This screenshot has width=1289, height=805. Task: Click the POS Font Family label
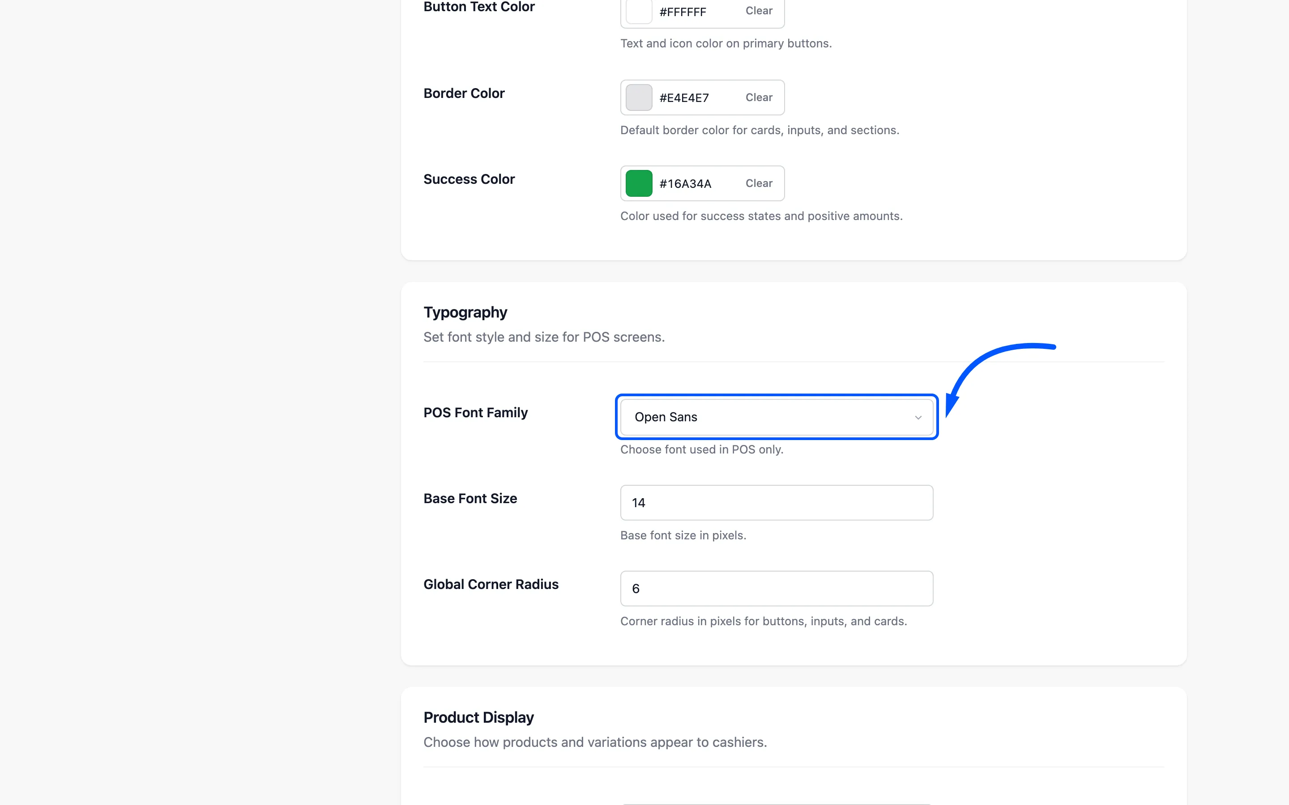tap(475, 413)
